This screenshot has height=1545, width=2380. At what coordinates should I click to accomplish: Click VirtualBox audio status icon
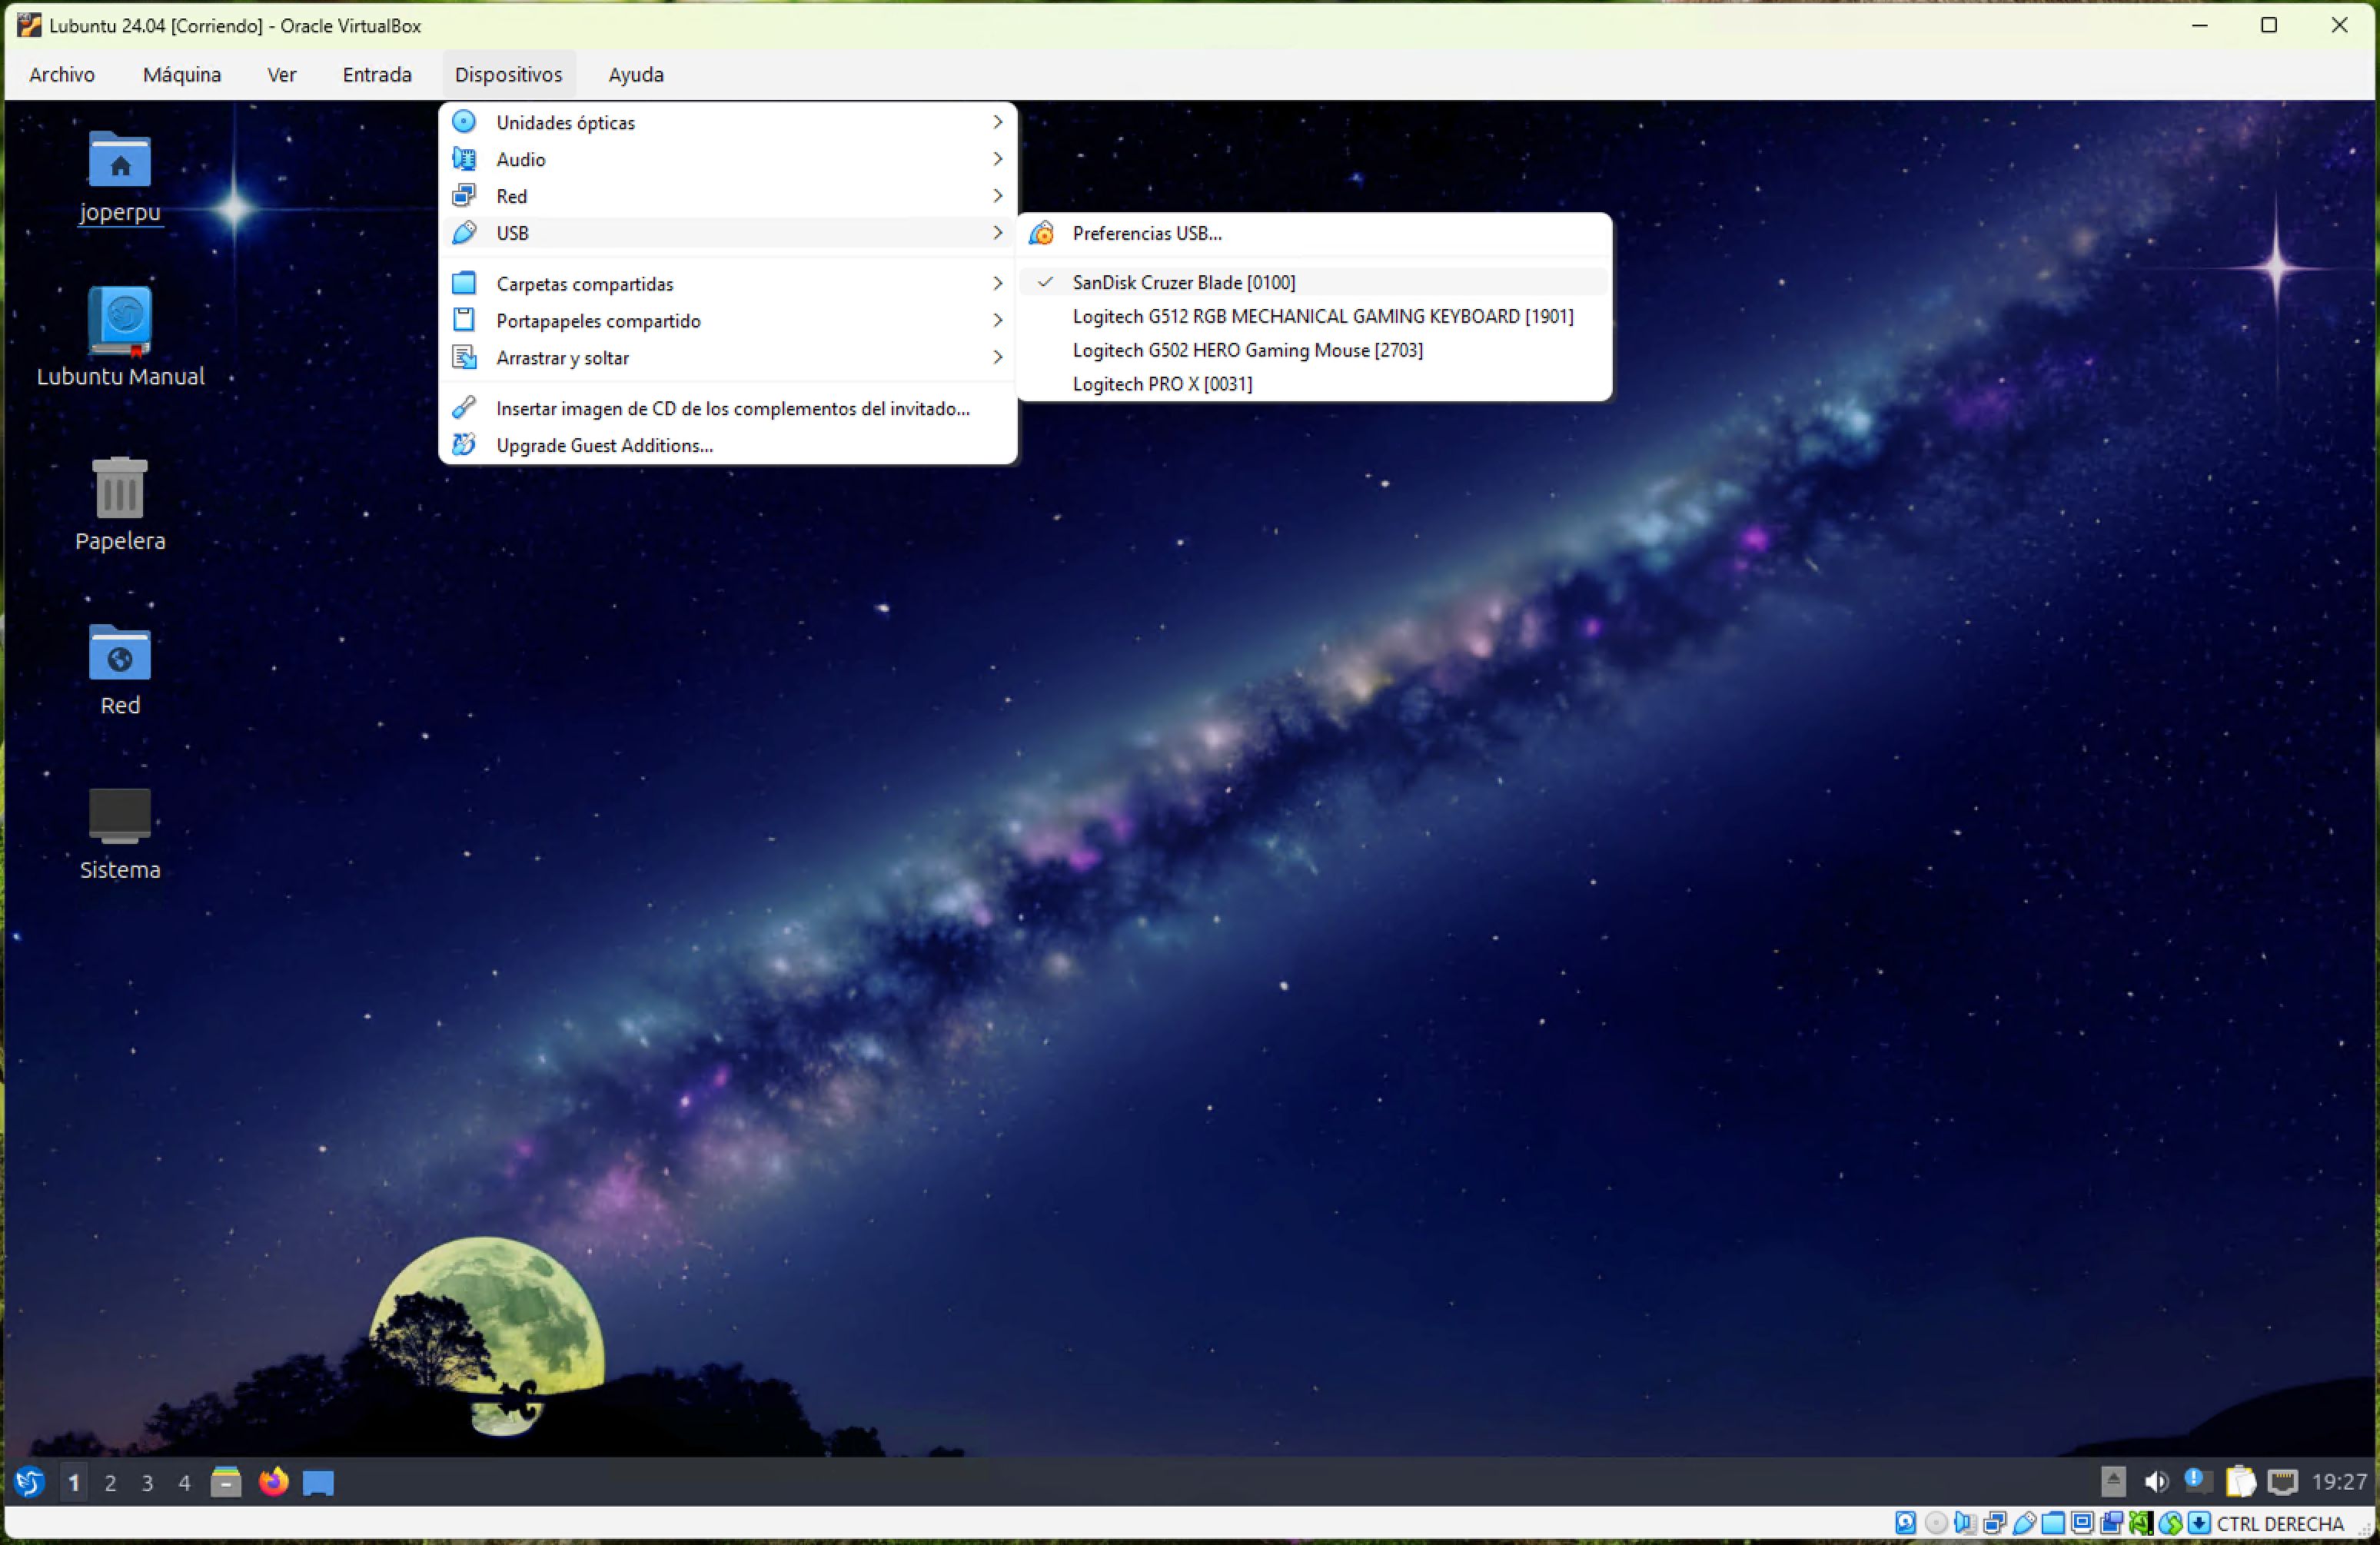click(x=1965, y=1523)
